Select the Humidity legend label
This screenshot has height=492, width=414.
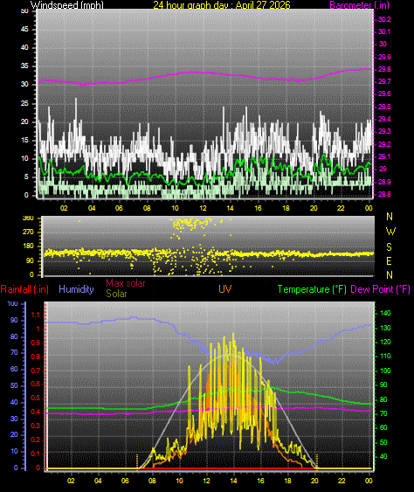point(76,289)
